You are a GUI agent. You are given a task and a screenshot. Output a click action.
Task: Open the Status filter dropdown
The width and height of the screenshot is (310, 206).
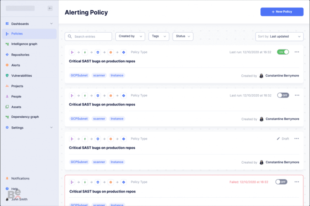click(183, 36)
